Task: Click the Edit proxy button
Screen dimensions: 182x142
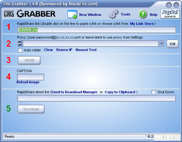Action: [172, 44]
